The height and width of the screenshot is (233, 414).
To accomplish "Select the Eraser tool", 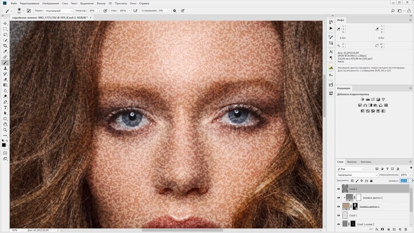I will pyautogui.click(x=5, y=79).
